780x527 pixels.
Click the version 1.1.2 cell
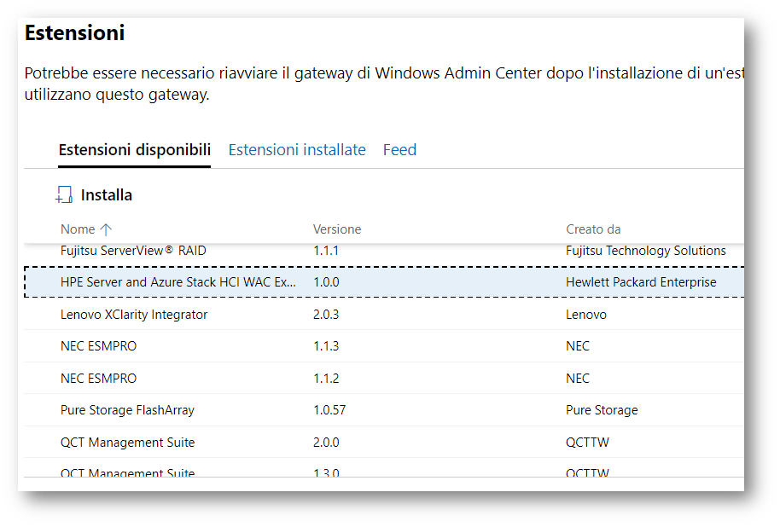(x=326, y=379)
